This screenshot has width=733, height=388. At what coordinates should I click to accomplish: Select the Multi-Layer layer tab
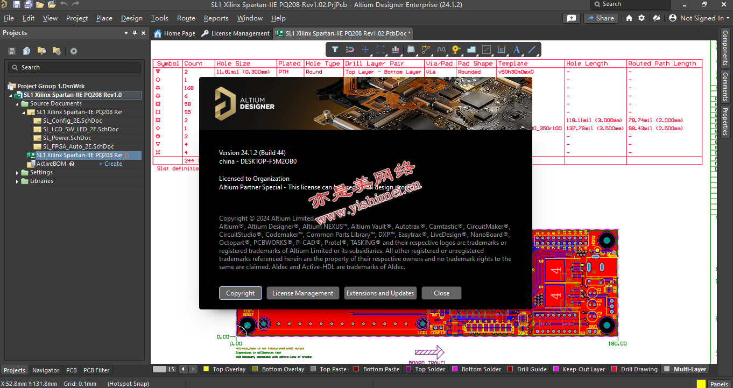tap(685, 369)
